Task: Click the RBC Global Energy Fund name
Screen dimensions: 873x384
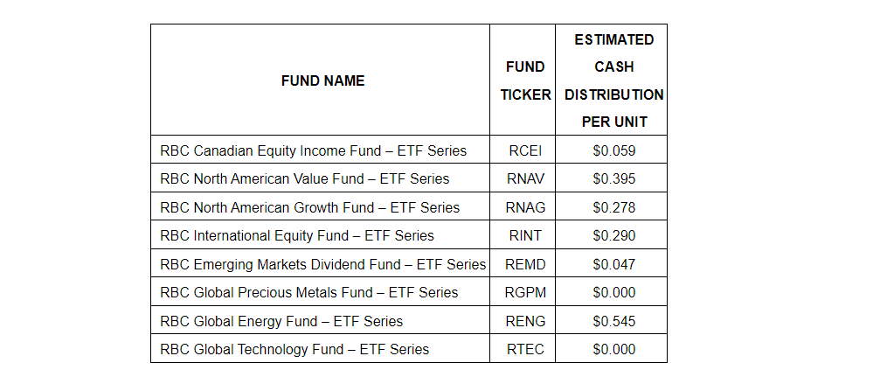Action: pyautogui.click(x=281, y=321)
